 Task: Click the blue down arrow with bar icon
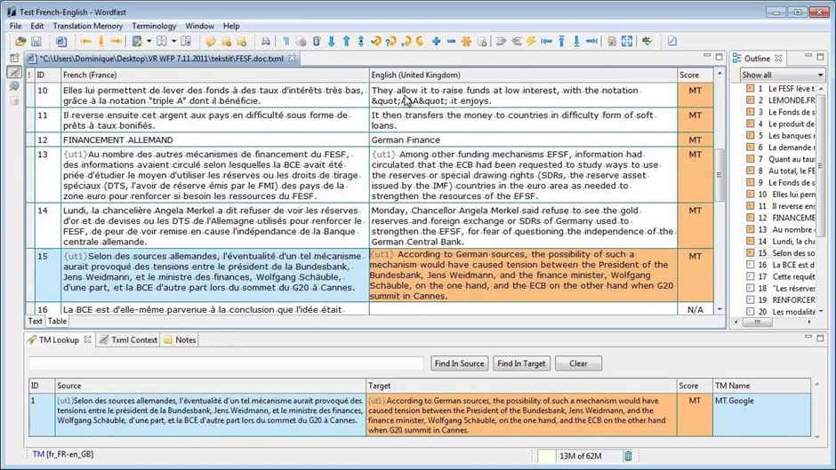(576, 42)
